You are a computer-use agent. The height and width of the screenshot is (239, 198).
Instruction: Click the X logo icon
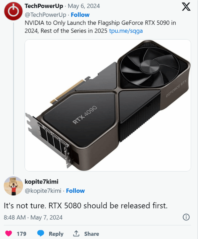[186, 7]
